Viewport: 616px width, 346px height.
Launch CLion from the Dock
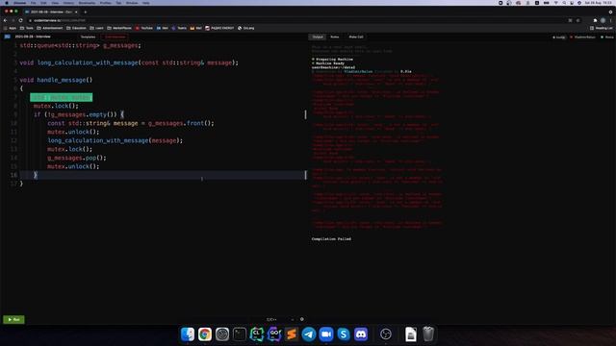257,334
